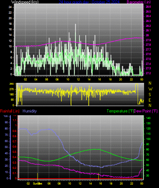Click the "270" wind direction axis value
This screenshot has height=188, width=159.
click(11, 89)
